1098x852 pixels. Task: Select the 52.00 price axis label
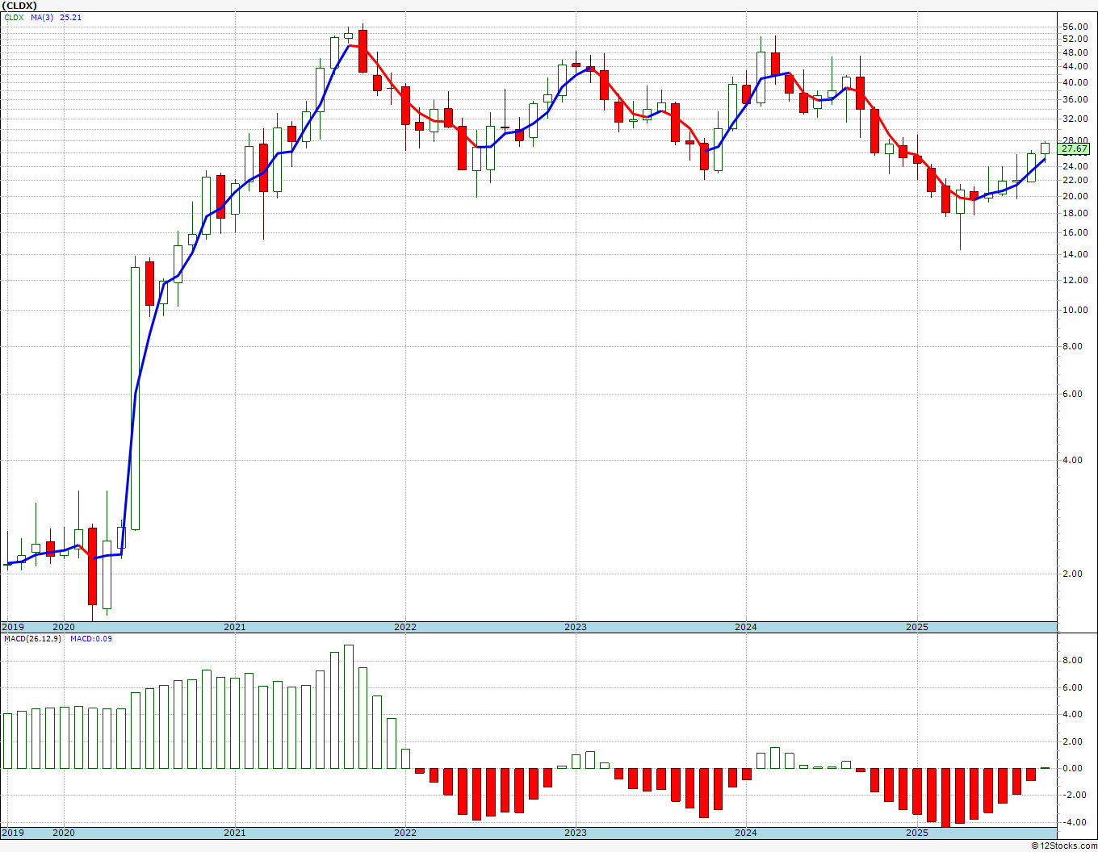click(x=1075, y=40)
